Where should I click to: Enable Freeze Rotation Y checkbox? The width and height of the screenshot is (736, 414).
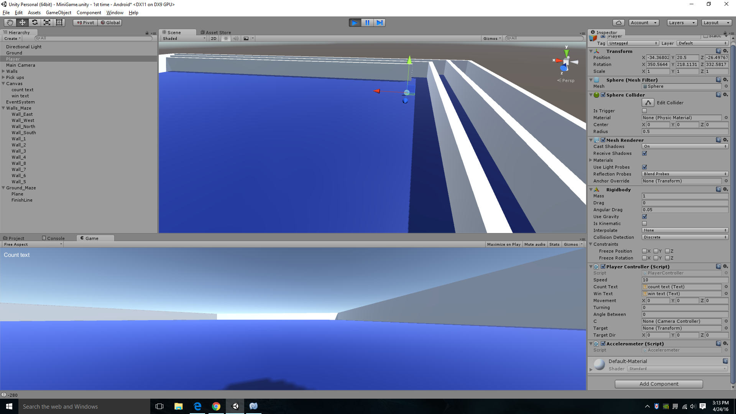click(x=656, y=258)
